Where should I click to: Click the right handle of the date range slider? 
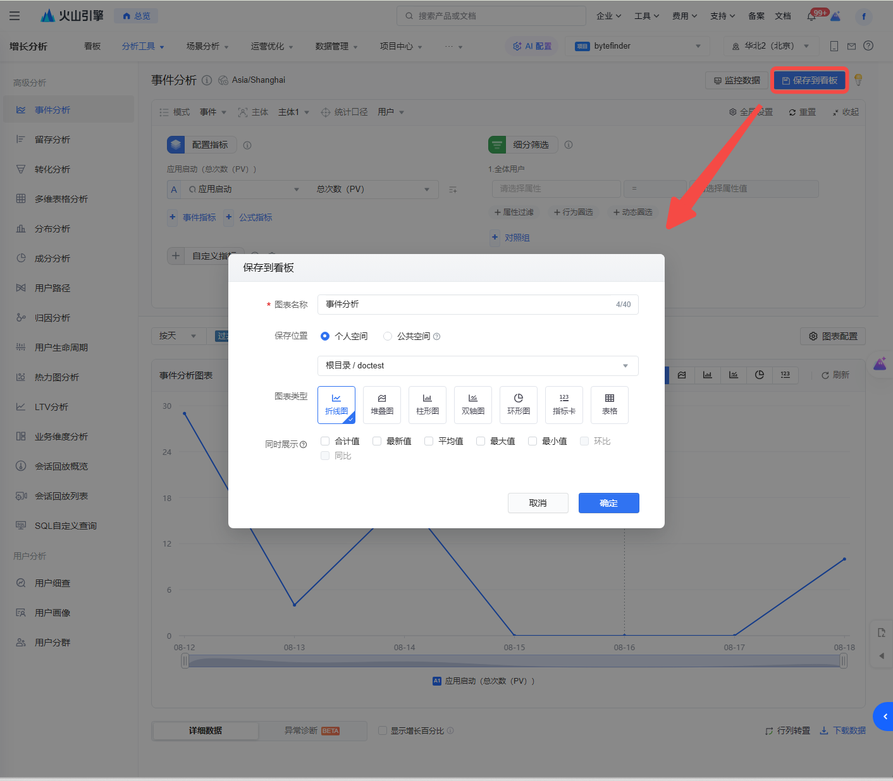844,661
